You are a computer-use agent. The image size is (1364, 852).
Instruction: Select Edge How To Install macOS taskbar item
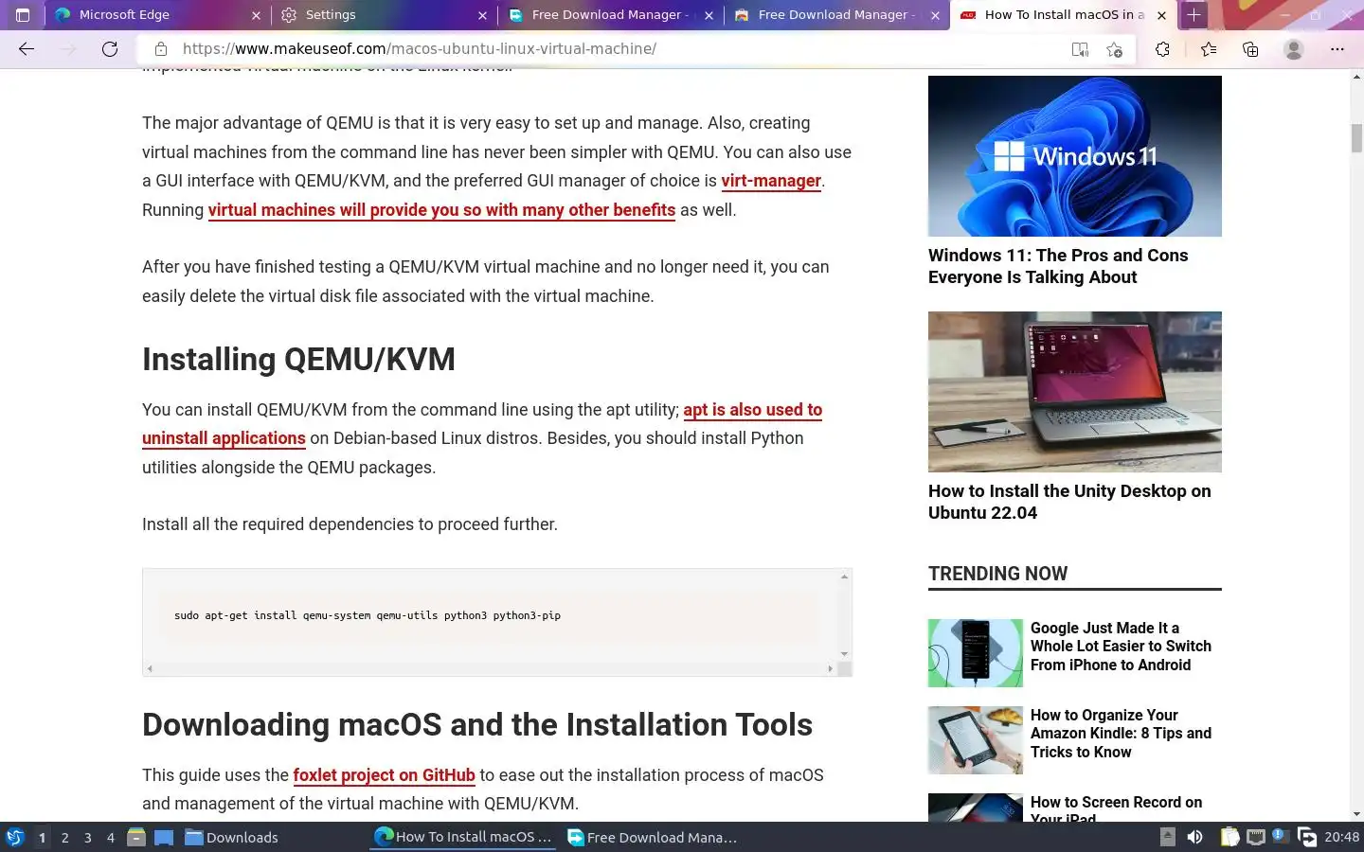tap(463, 837)
